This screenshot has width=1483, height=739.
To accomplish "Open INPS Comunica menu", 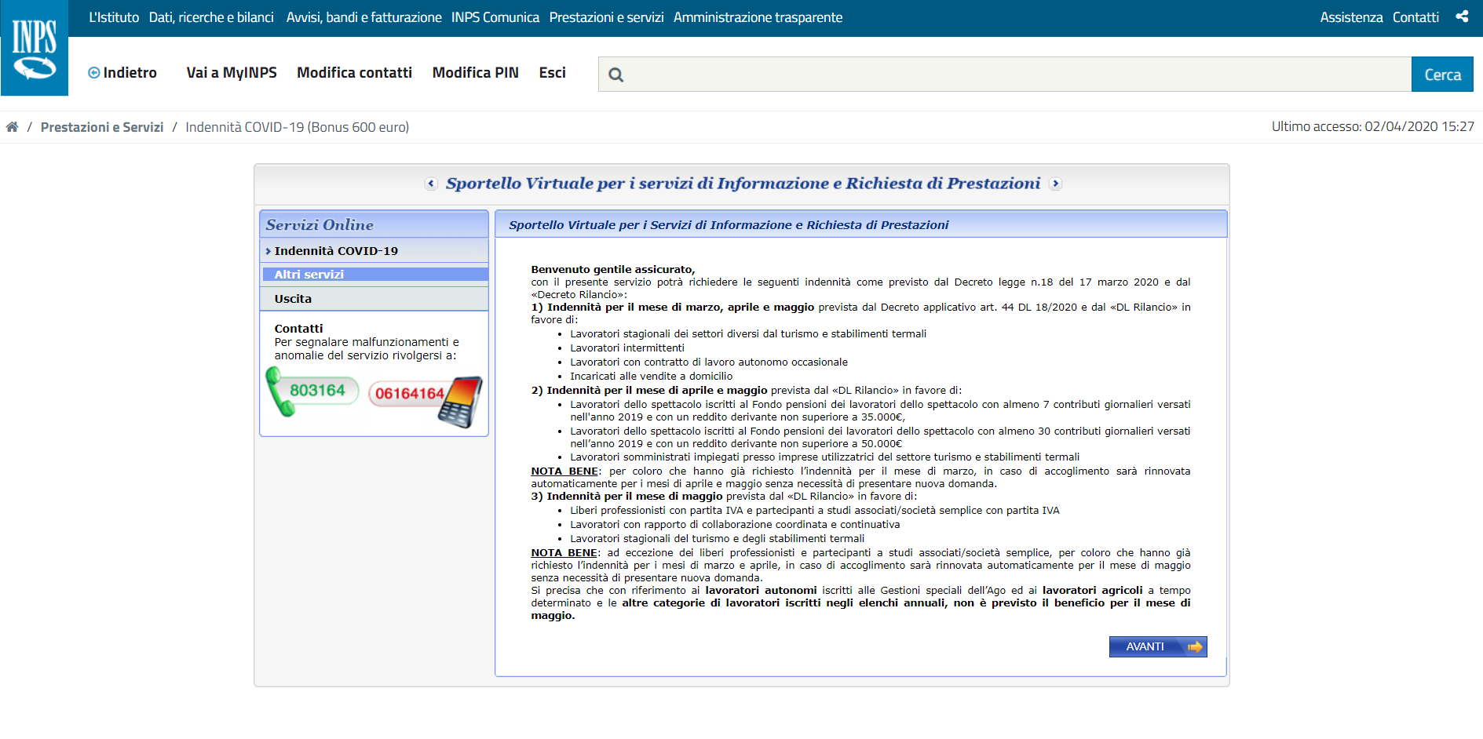I will 495,17.
